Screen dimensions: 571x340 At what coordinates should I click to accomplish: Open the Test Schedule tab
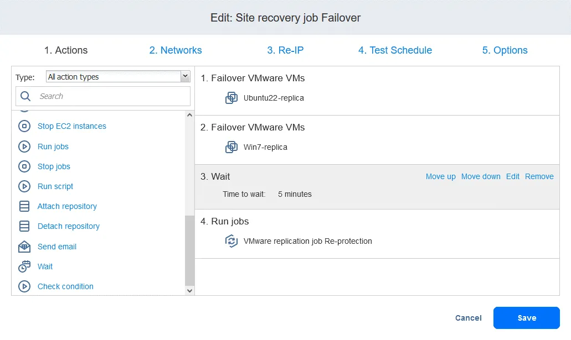[x=395, y=50]
